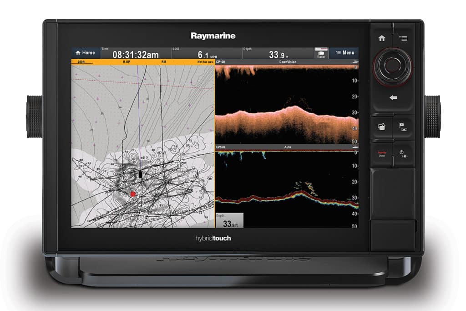The width and height of the screenshot is (466, 311).
Task: Push the Power brightness key
Action: click(403, 154)
